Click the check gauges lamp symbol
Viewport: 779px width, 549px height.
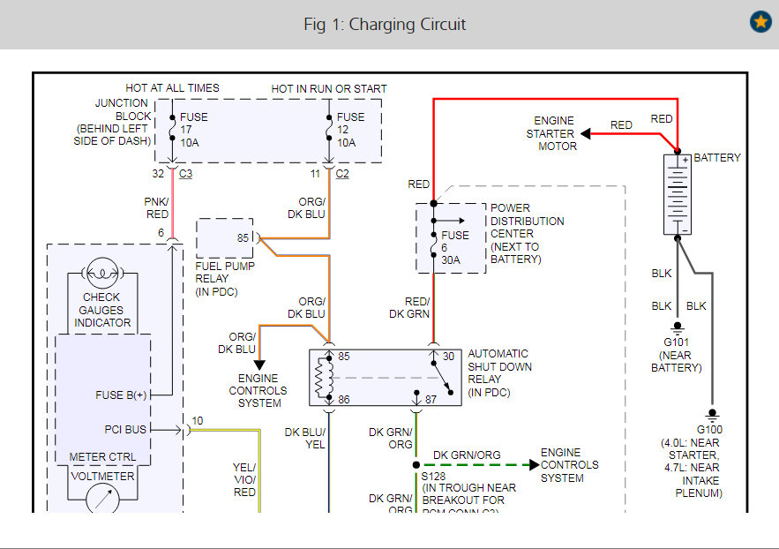pyautogui.click(x=102, y=273)
